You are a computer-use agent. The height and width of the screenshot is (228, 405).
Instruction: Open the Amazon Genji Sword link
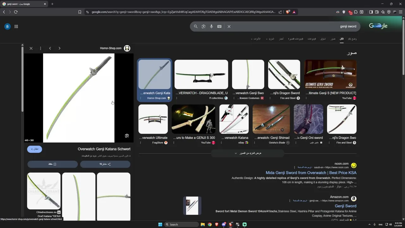tap(346, 206)
